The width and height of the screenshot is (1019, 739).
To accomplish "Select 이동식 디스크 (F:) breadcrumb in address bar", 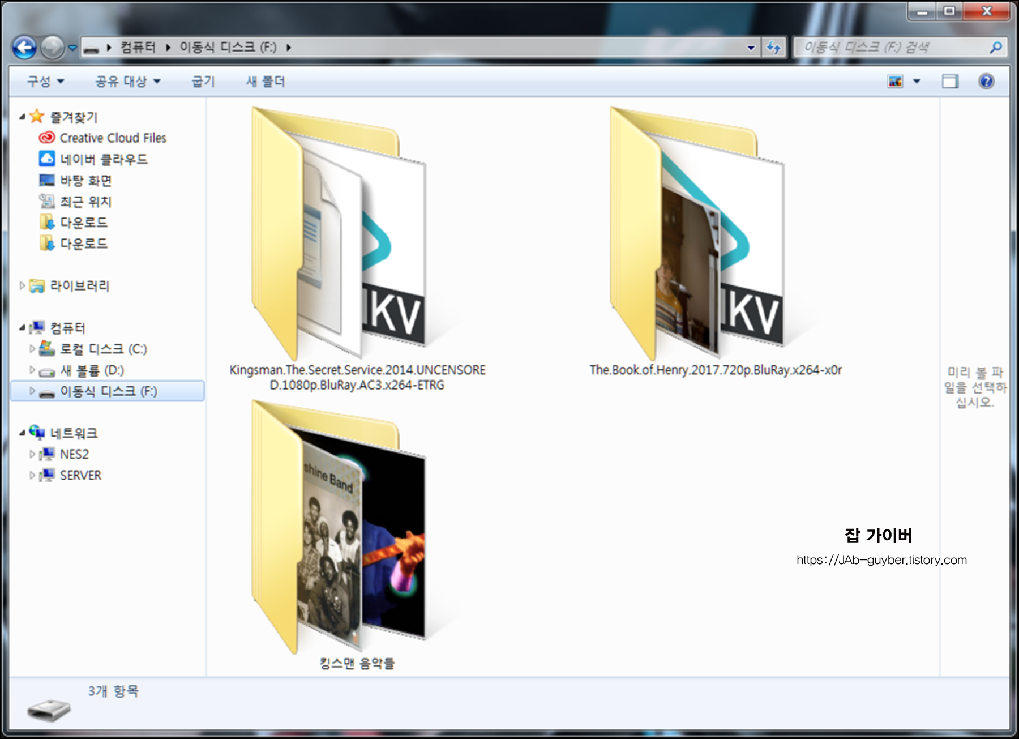I will [228, 47].
